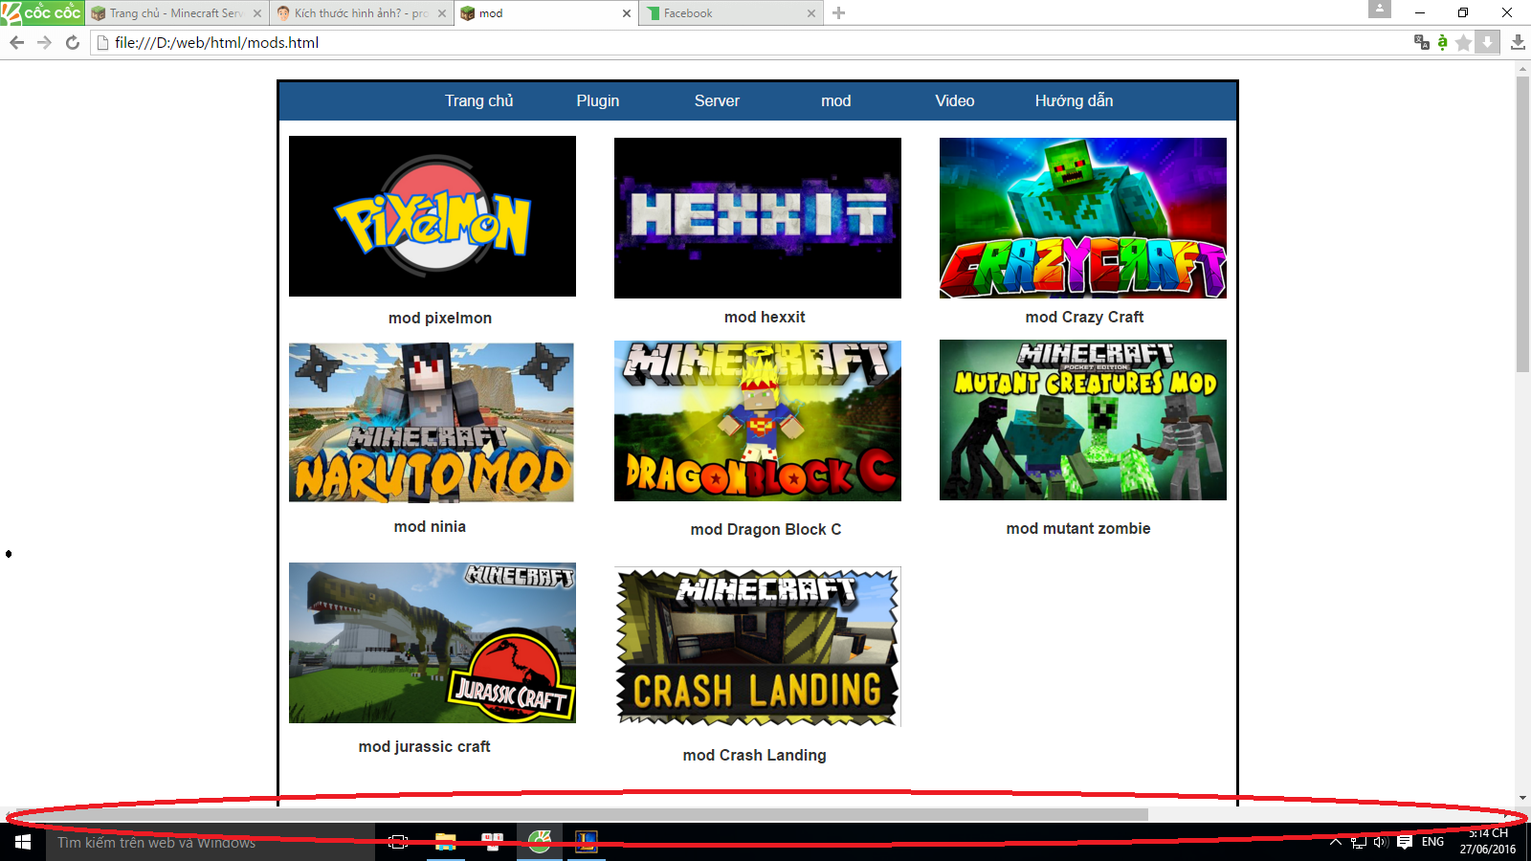This screenshot has height=861, width=1531.
Task: Switch the ENG input language indicator
Action: point(1432,842)
